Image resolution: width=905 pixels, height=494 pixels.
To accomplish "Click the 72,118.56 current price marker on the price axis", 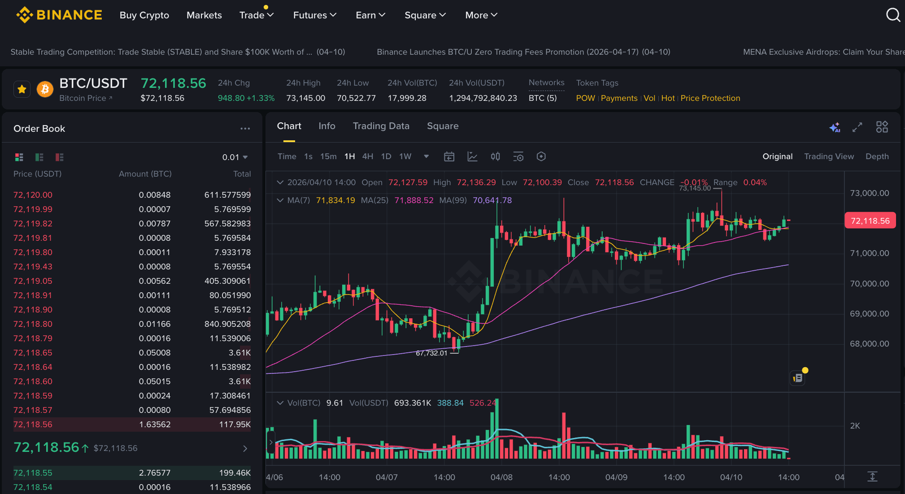I will pos(870,221).
